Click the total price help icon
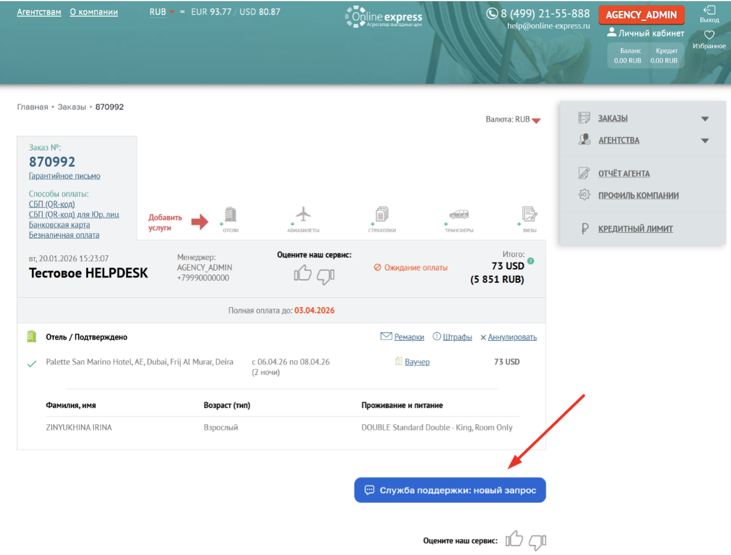The width and height of the screenshot is (731, 555). (531, 261)
